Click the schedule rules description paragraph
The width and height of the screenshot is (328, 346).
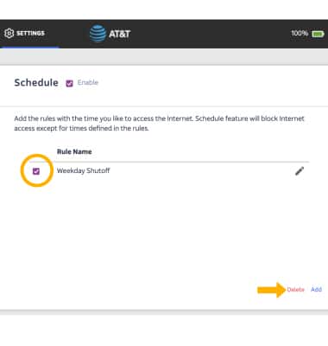click(159, 124)
